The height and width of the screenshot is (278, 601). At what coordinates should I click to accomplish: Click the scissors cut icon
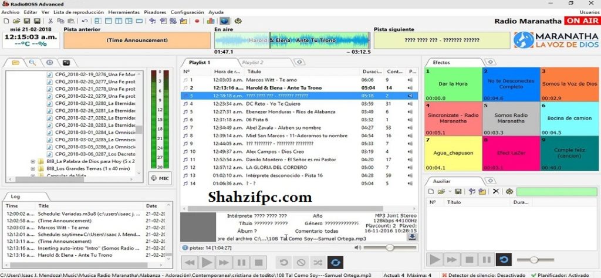point(51,21)
